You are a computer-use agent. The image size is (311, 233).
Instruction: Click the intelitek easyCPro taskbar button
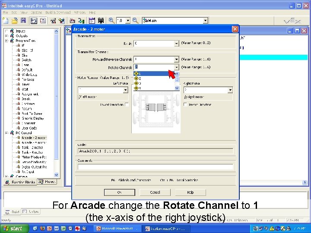pyautogui.click(x=167, y=228)
